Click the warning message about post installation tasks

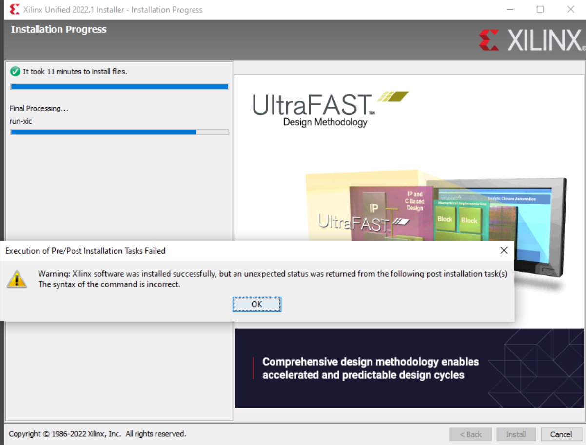(x=273, y=274)
